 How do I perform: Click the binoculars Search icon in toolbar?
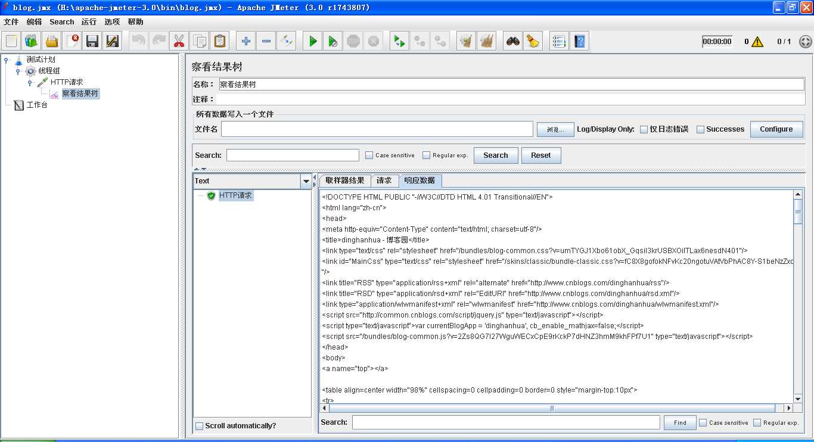point(512,41)
